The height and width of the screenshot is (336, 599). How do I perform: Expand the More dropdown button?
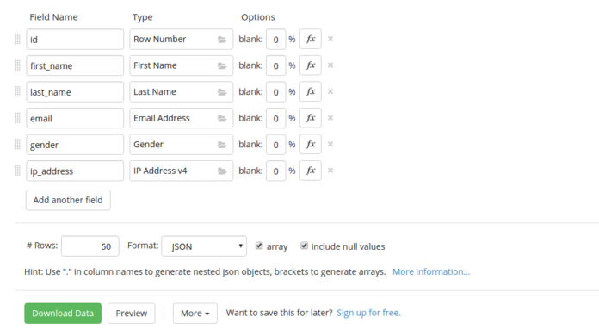coord(195,314)
